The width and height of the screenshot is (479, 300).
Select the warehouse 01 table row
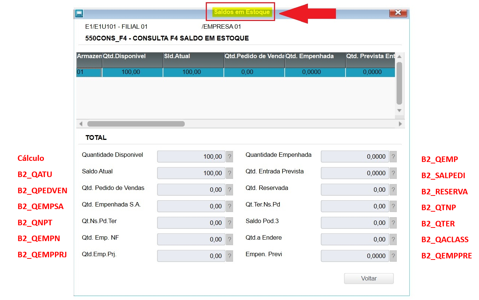coord(236,72)
